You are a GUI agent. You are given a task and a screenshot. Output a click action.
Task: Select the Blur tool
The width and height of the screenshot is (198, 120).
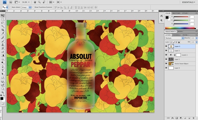tap(3, 59)
